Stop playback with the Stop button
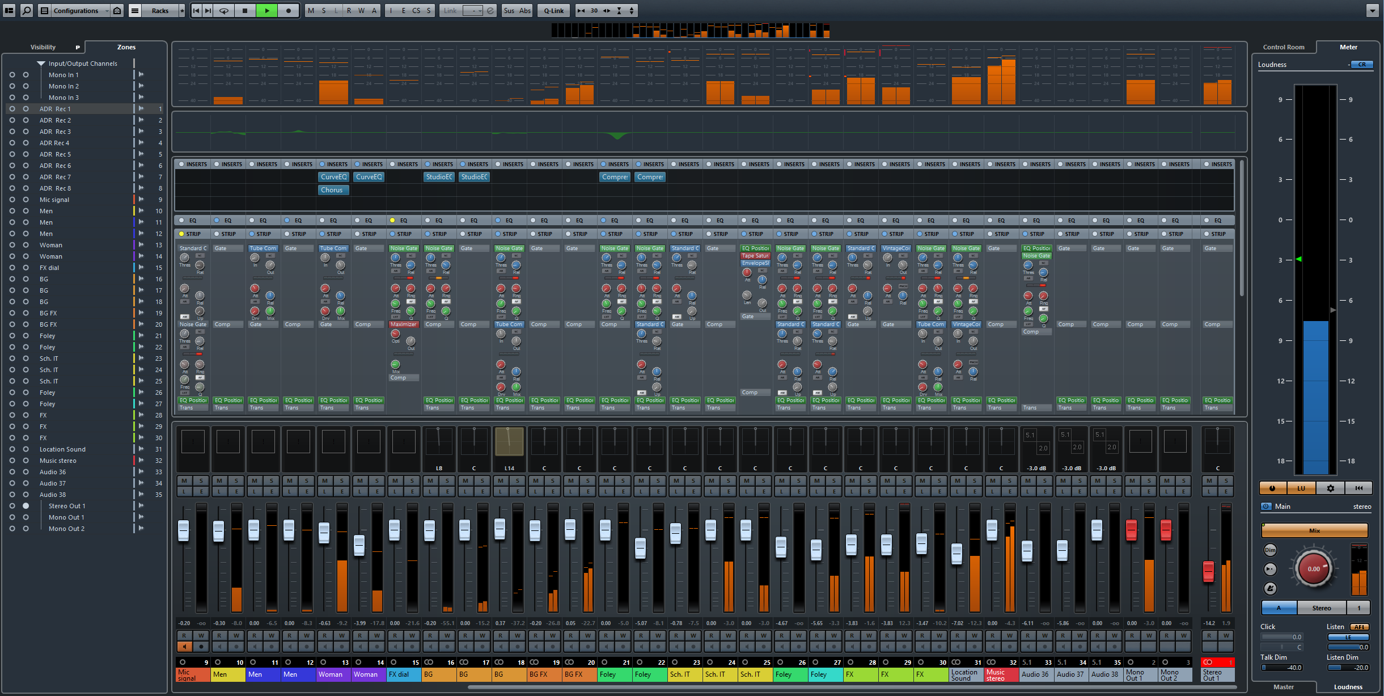This screenshot has width=1384, height=696. click(x=245, y=10)
